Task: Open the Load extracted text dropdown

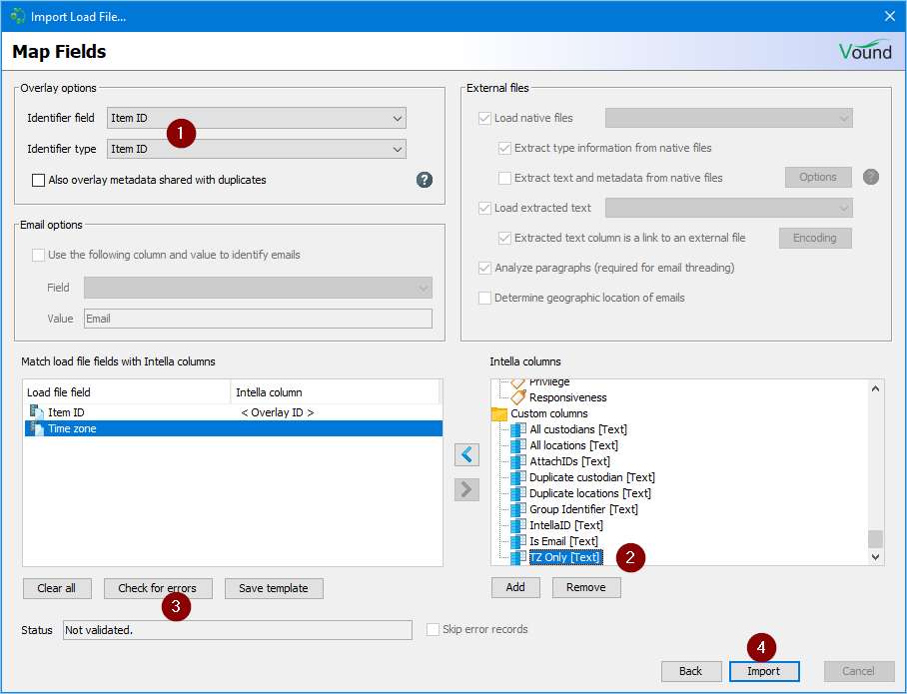Action: click(729, 208)
